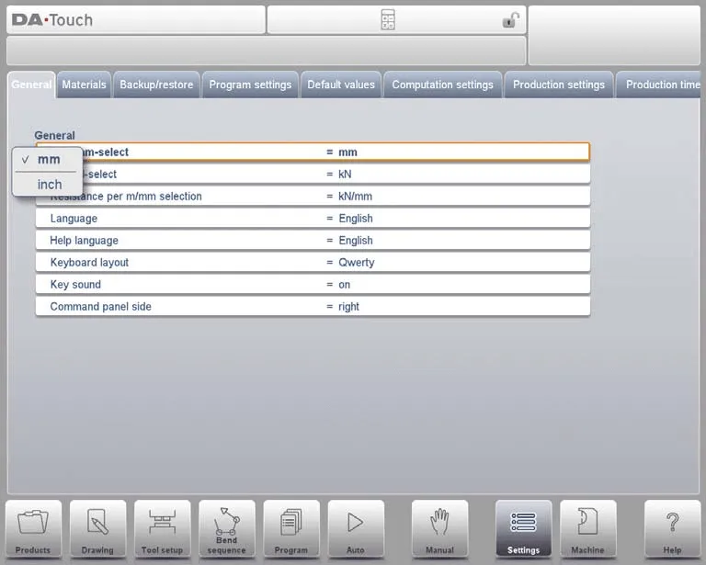Open Help question mark icon
Image resolution: width=706 pixels, height=565 pixels.
[x=672, y=527]
